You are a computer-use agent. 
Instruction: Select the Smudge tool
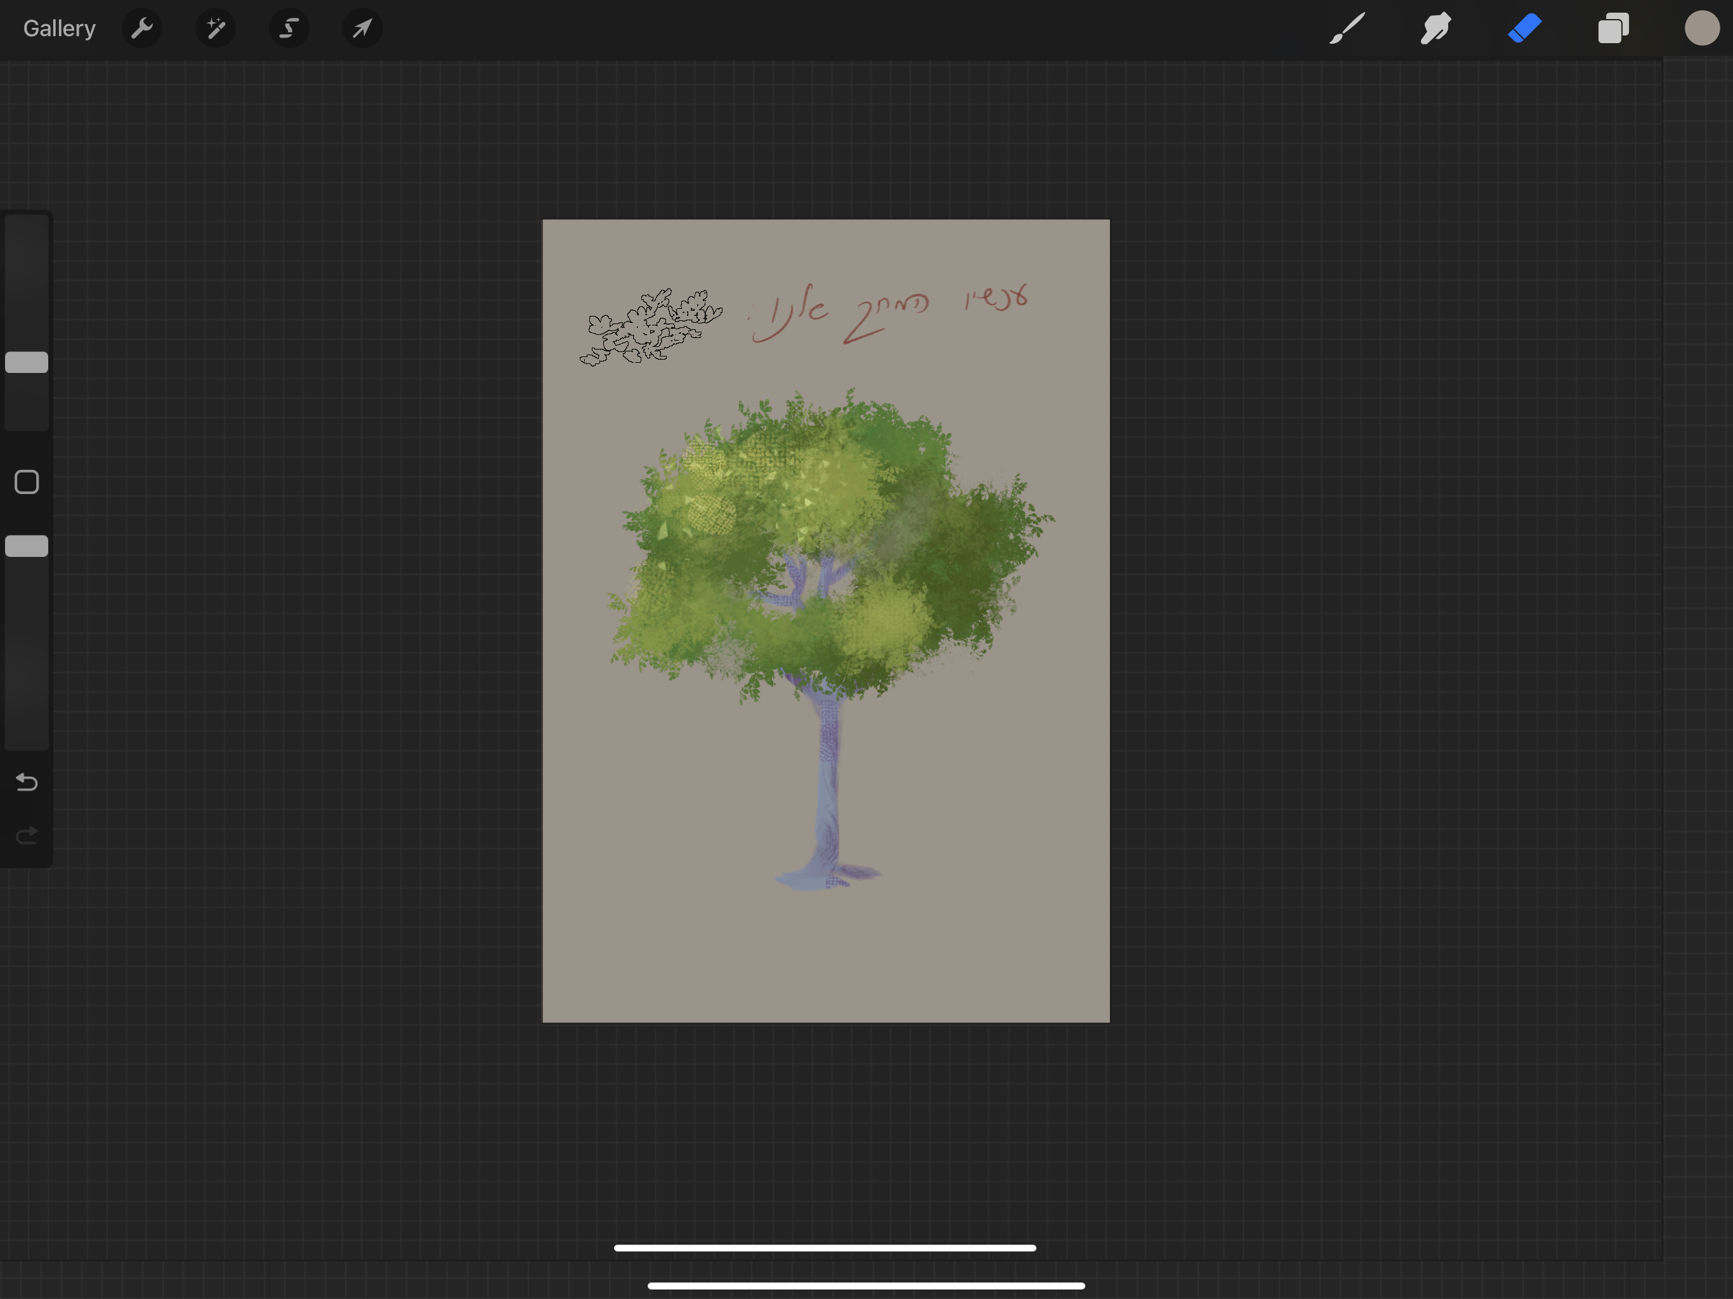[x=1435, y=29]
